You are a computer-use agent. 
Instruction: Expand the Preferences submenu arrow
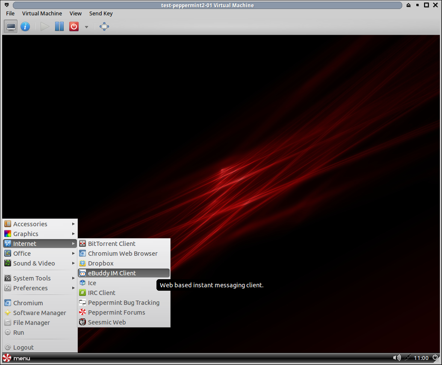tap(73, 288)
